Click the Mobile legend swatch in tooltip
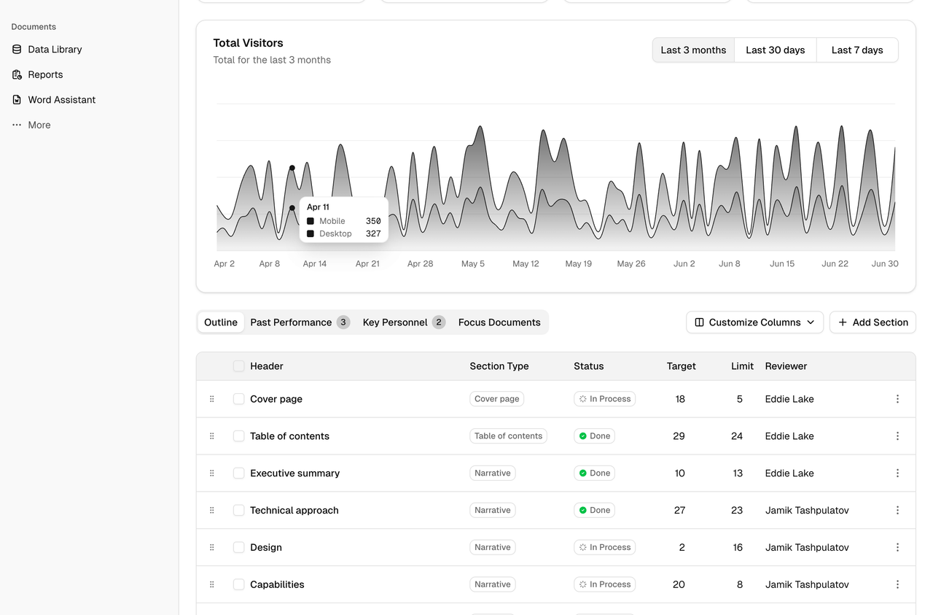The width and height of the screenshot is (933, 615). (x=311, y=221)
